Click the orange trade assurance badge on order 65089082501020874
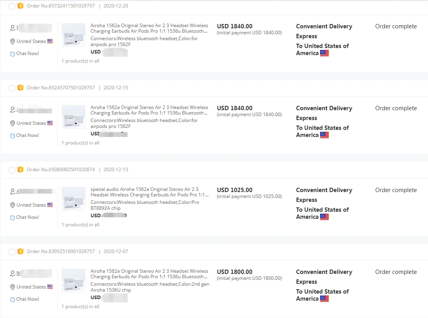428x318 pixels. tap(20, 170)
